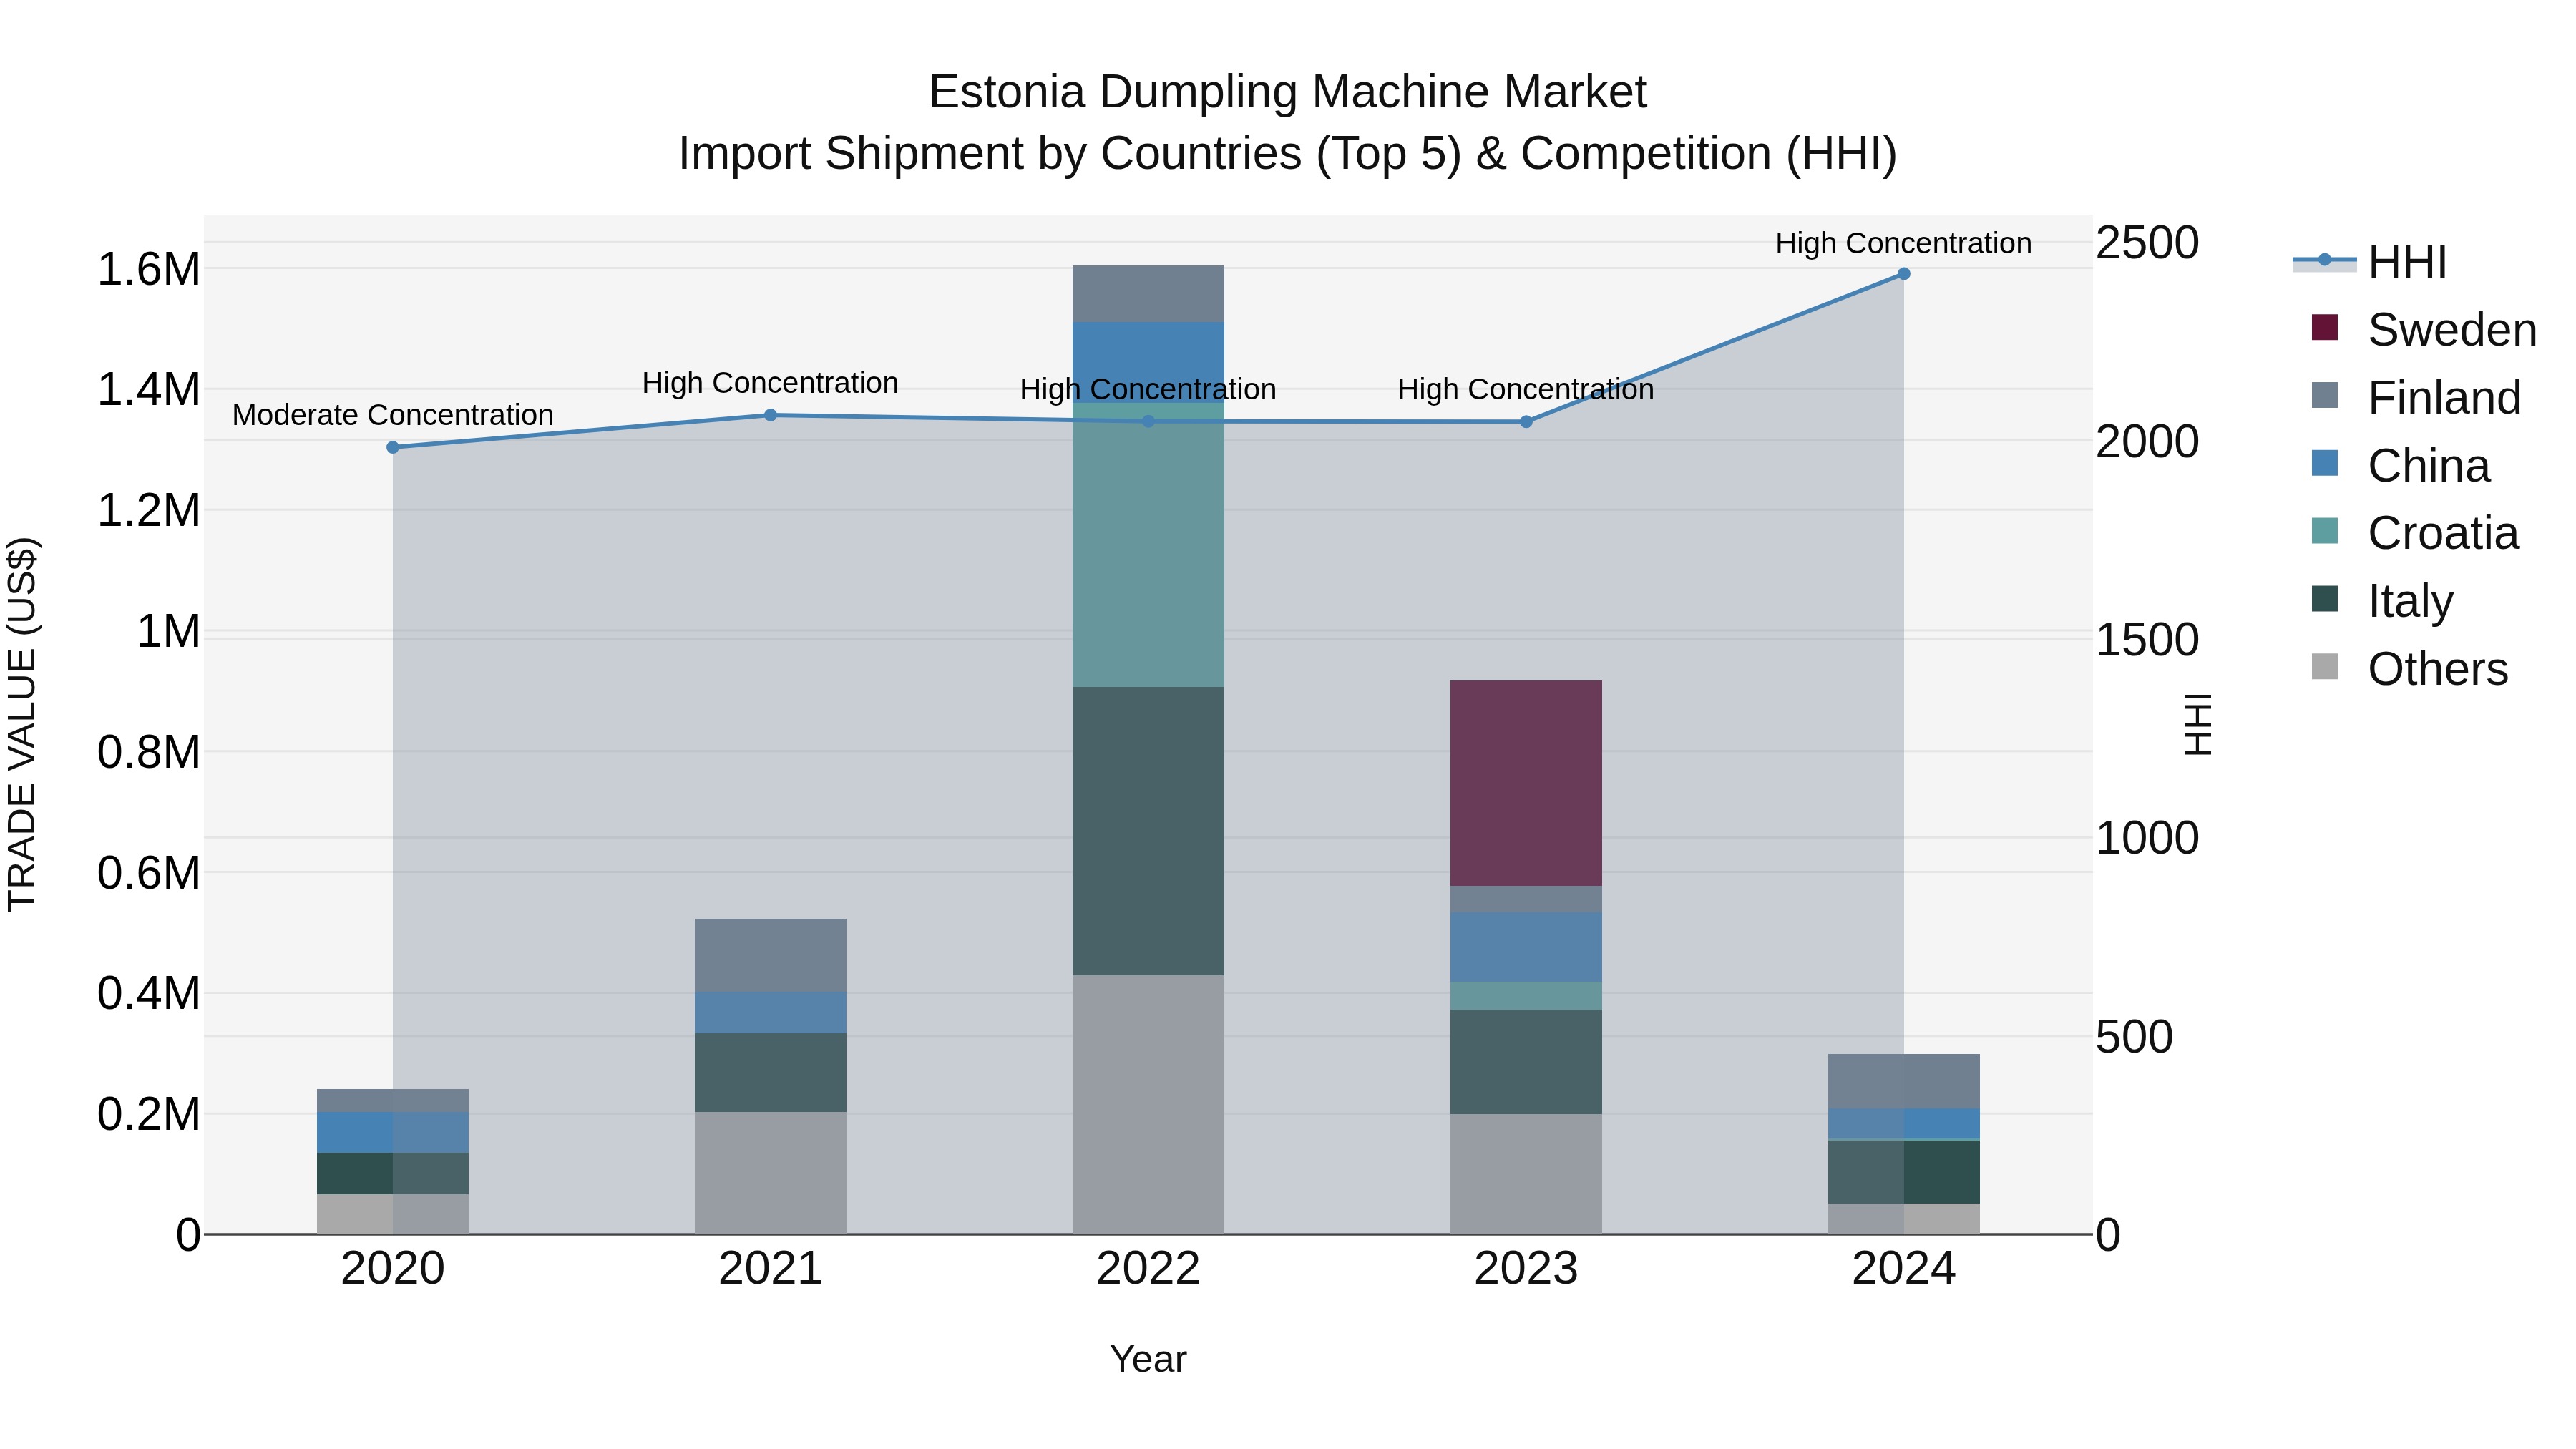Toggle the Sweden legend entry

point(2424,329)
